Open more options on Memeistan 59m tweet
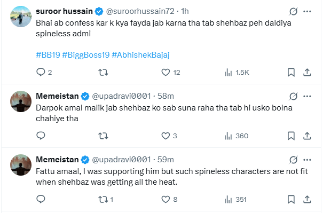 [307, 160]
